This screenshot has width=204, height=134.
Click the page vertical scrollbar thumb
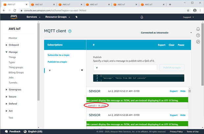coord(202,54)
